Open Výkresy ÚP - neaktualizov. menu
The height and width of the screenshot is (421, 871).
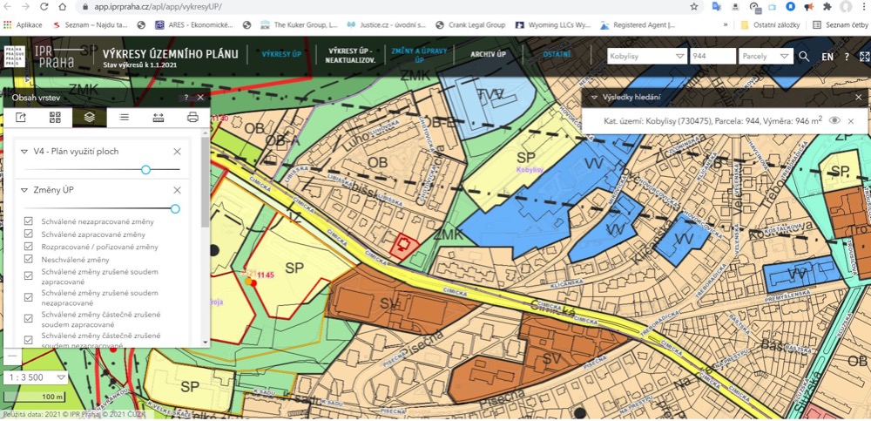click(x=350, y=55)
